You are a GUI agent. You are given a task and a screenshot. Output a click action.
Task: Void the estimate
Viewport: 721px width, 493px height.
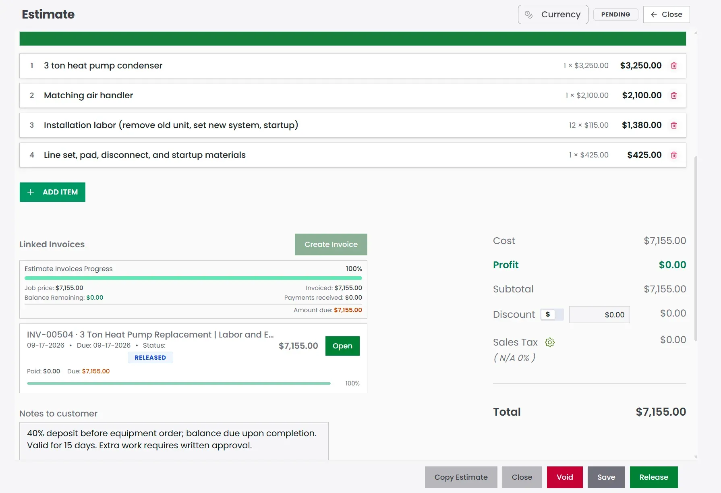[565, 477]
